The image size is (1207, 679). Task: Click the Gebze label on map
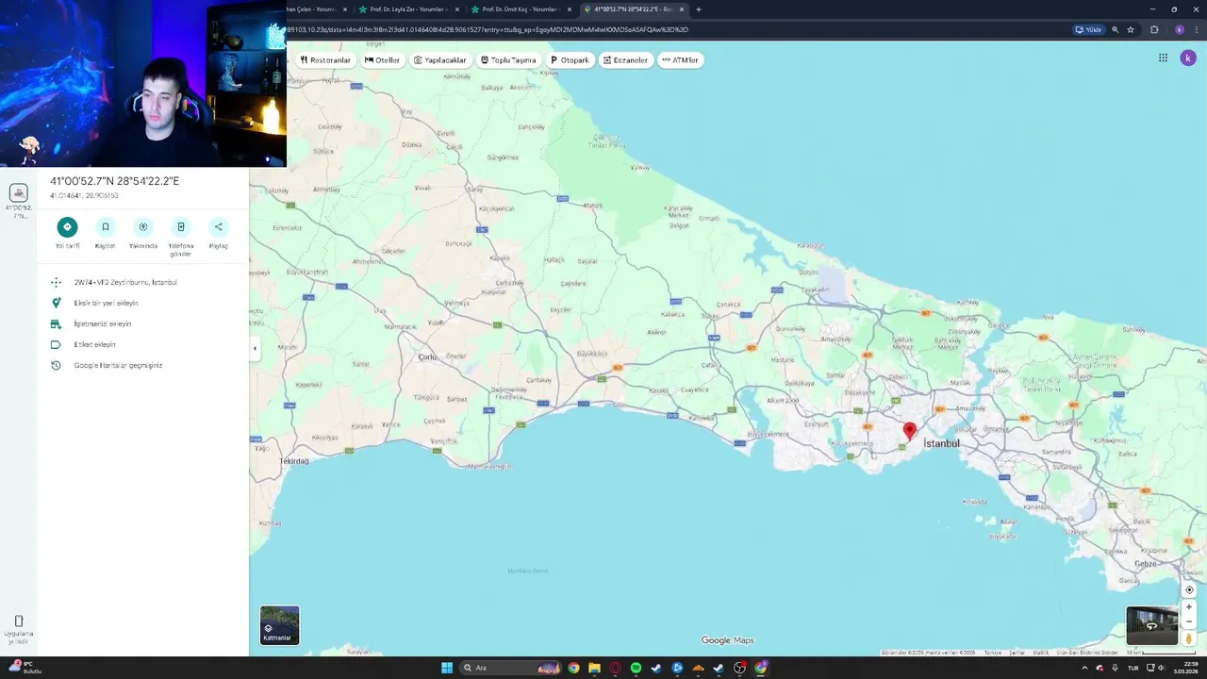pos(1146,563)
